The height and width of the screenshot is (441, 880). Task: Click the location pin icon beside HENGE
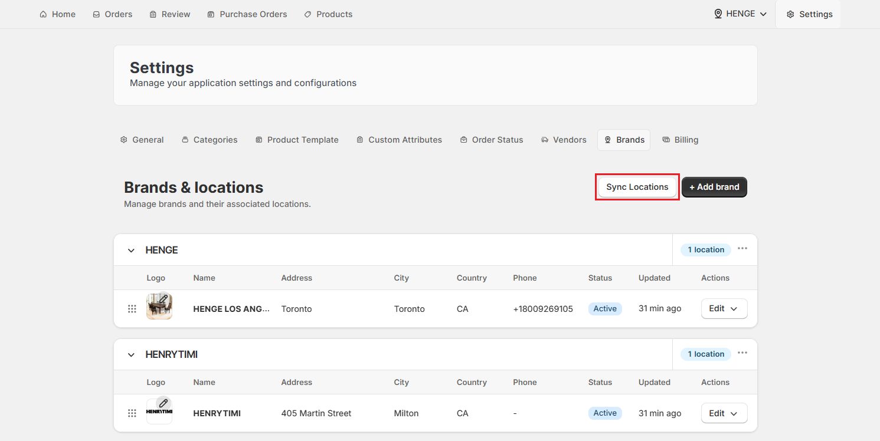(718, 14)
